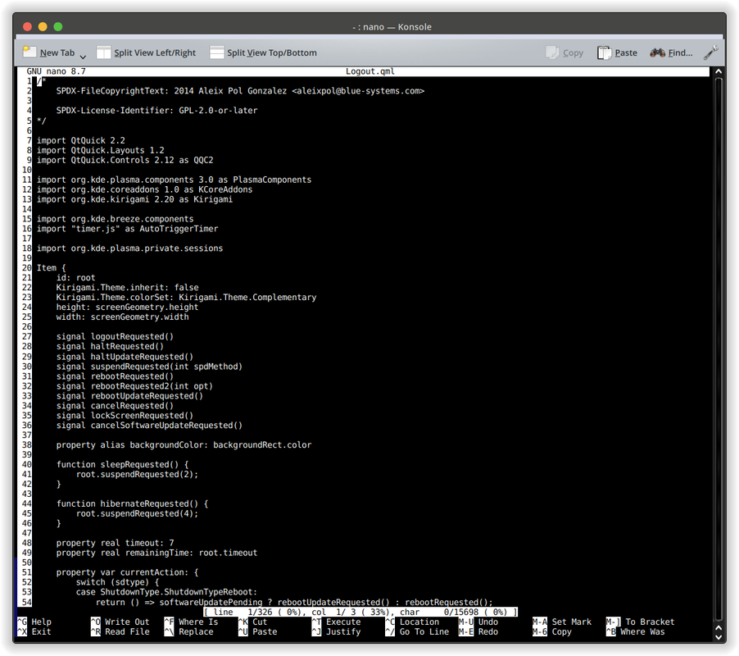Click 'import QtQuick.Layouts 1.2' line
This screenshot has height=656, width=739.
pyautogui.click(x=101, y=150)
